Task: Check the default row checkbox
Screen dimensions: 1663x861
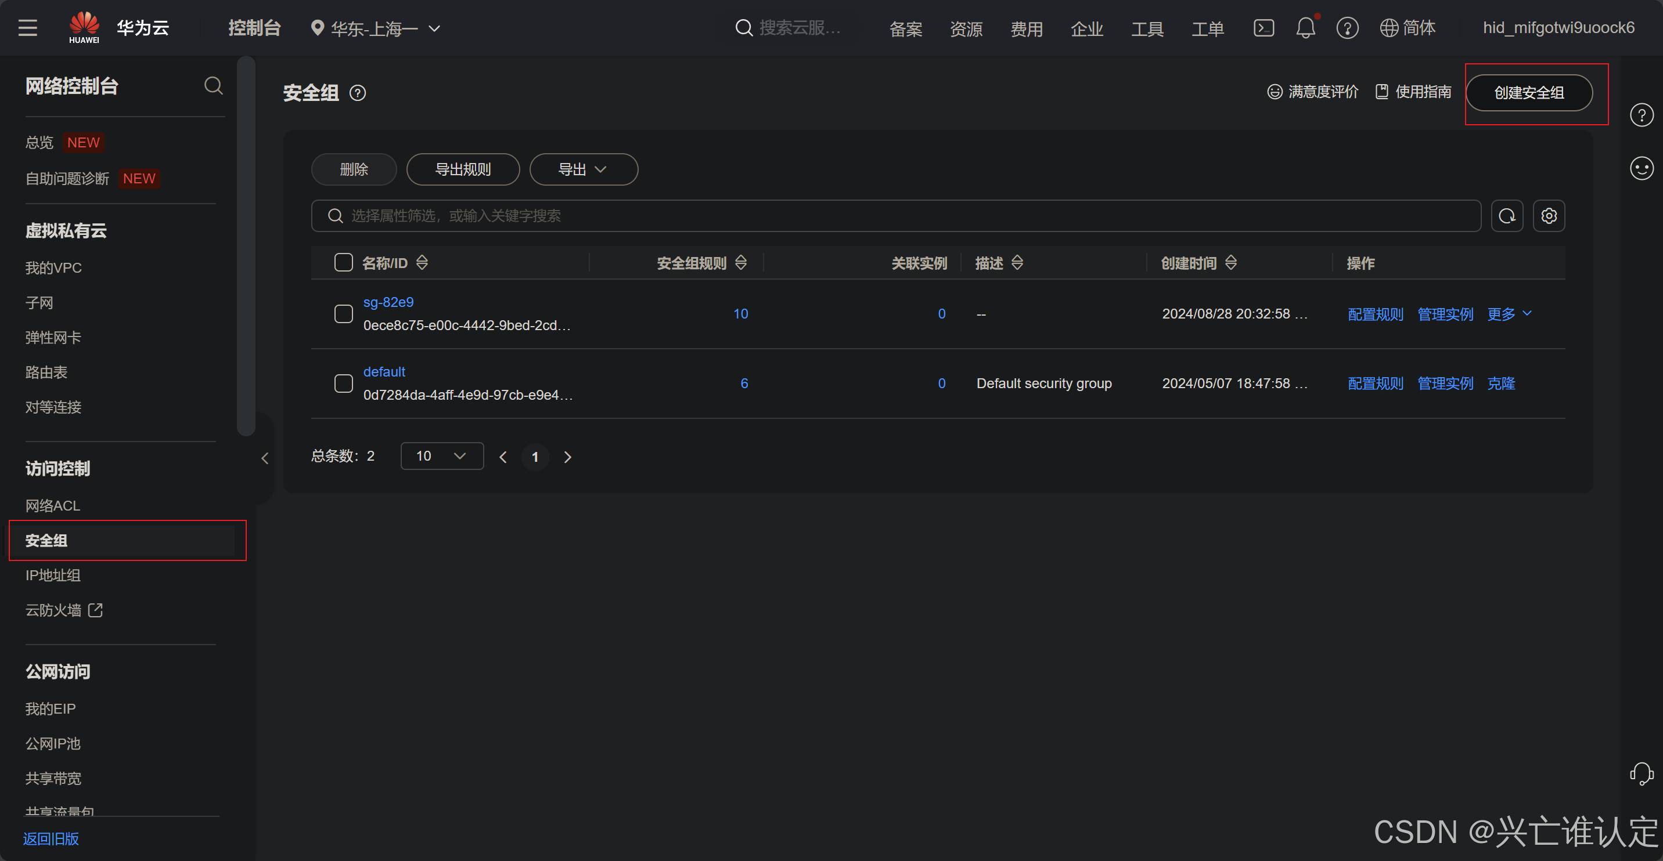Action: point(343,384)
